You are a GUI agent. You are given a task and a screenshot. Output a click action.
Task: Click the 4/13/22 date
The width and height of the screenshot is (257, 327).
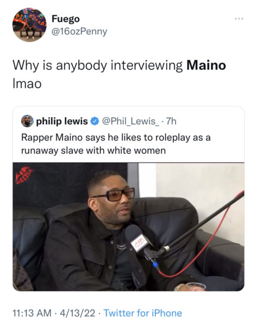coord(78,313)
